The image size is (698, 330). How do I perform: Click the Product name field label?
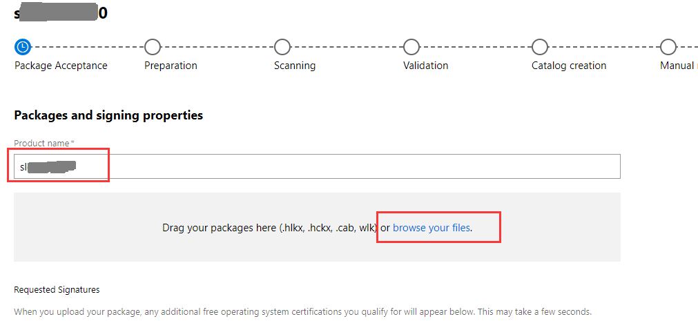pos(44,144)
